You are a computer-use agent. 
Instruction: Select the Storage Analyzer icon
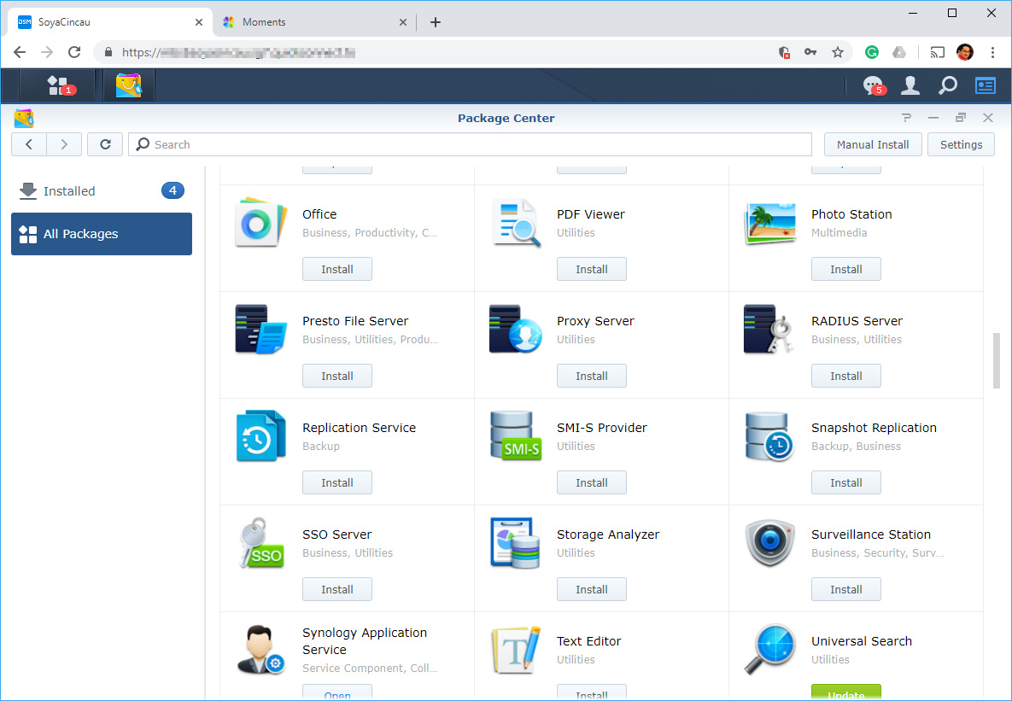[x=515, y=544]
